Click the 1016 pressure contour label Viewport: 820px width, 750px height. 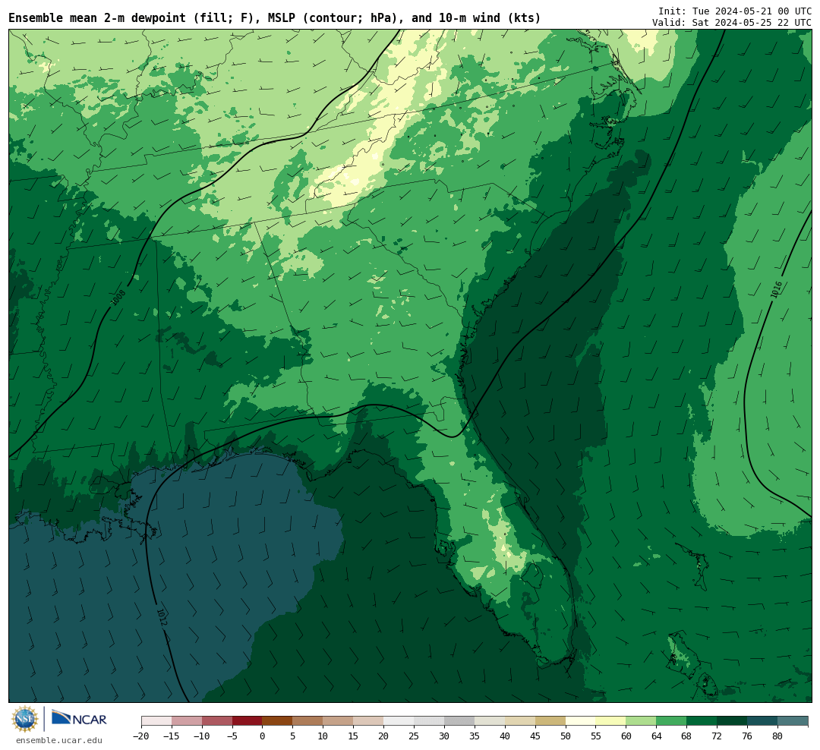pyautogui.click(x=777, y=290)
